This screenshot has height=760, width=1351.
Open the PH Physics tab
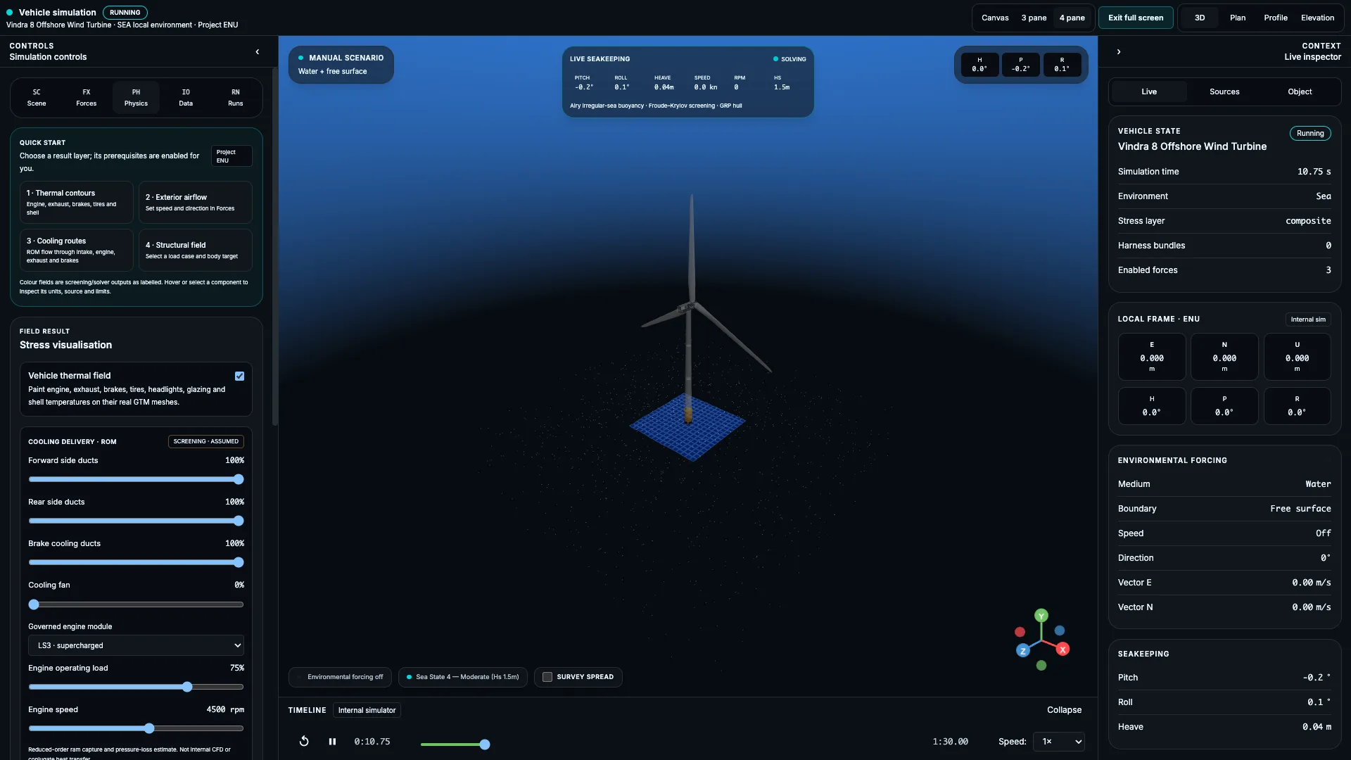click(136, 97)
